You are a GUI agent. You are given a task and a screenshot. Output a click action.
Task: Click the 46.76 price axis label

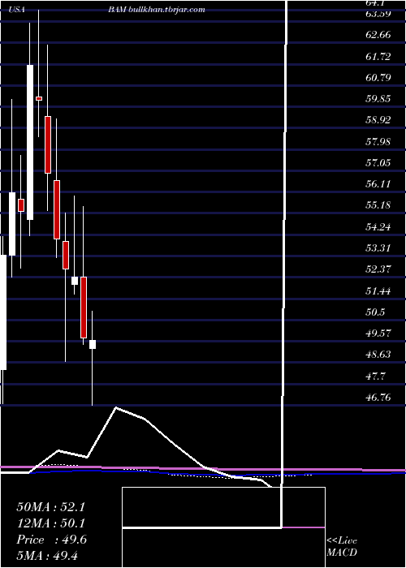pyautogui.click(x=378, y=398)
